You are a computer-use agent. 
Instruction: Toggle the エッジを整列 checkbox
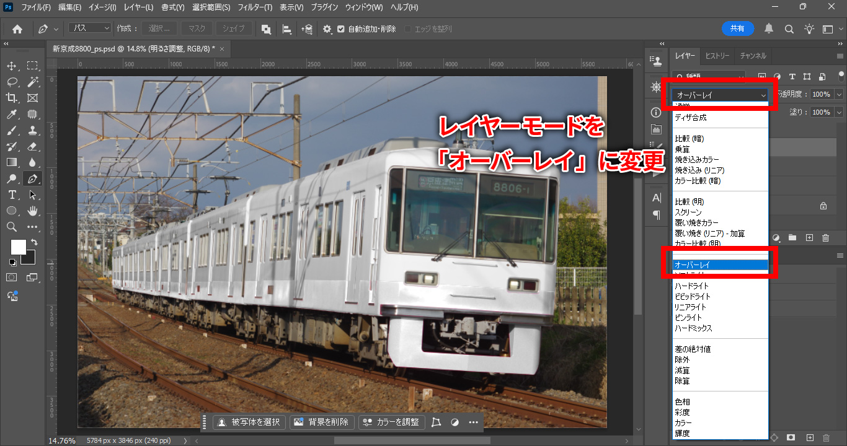(407, 29)
